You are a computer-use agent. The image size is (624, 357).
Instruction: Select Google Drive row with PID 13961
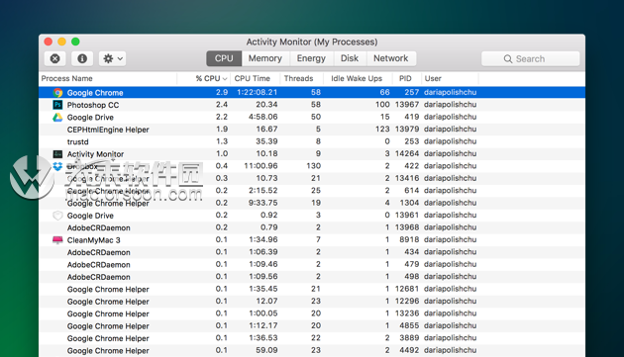point(312,216)
